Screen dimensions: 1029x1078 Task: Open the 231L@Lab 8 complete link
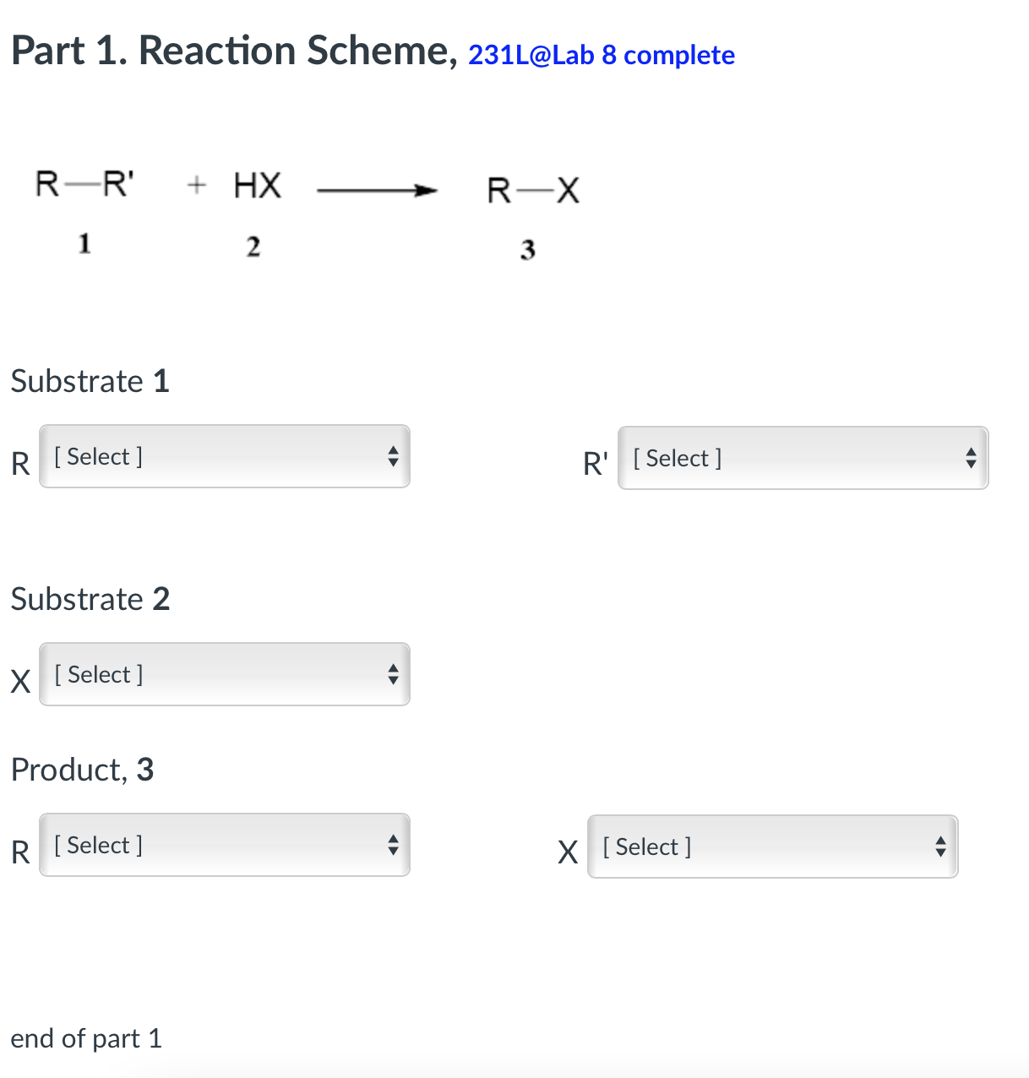coord(601,56)
